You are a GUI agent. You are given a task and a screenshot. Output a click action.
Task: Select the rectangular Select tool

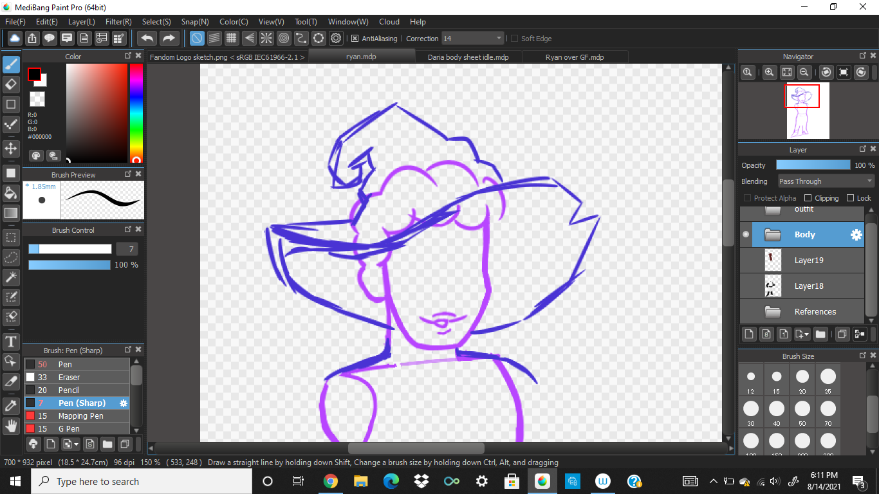[11, 237]
